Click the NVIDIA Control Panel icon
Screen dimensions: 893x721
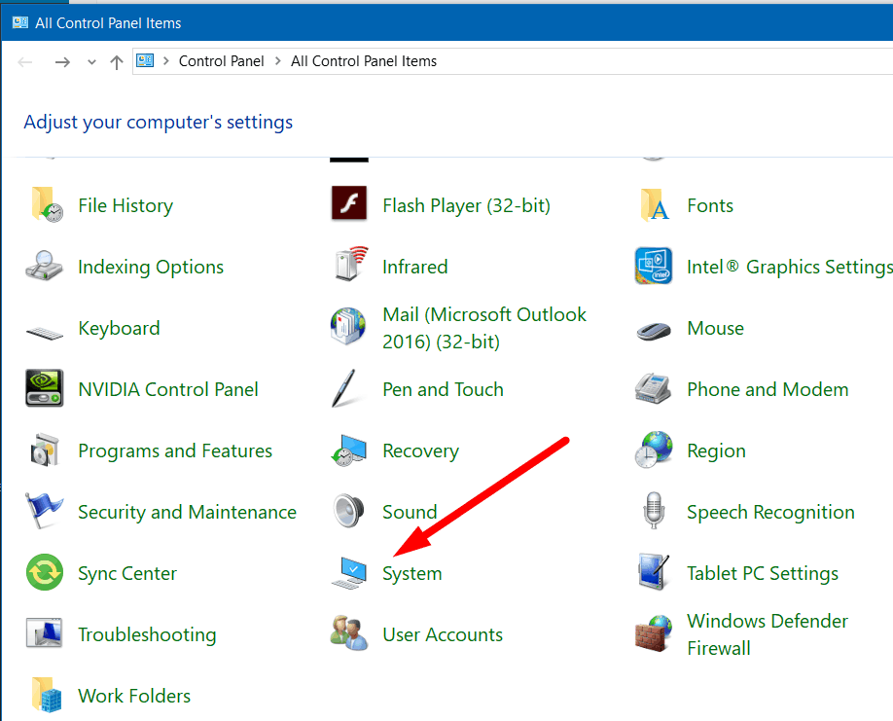coord(45,389)
